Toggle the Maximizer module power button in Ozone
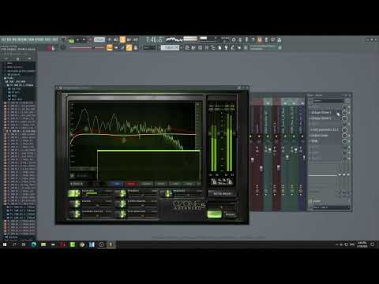 point(168,193)
